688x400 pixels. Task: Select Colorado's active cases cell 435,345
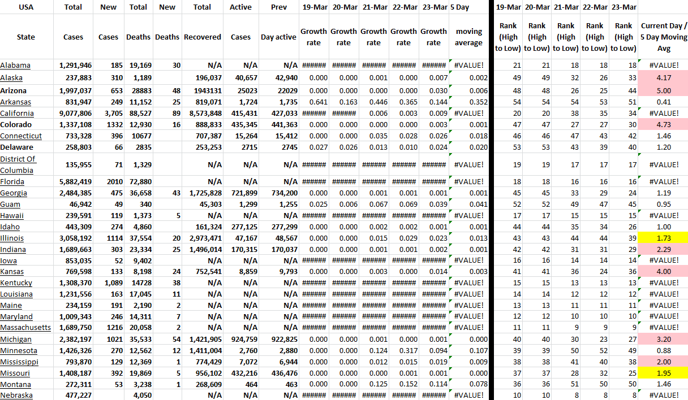pos(240,125)
